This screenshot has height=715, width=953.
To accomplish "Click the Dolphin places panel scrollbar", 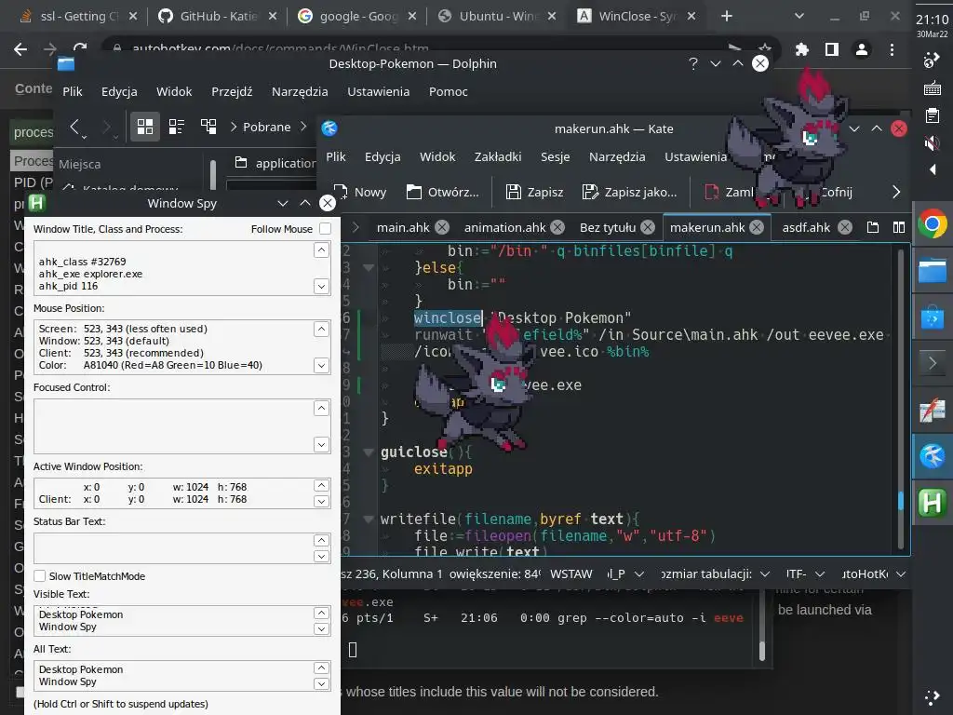I will click(x=213, y=174).
